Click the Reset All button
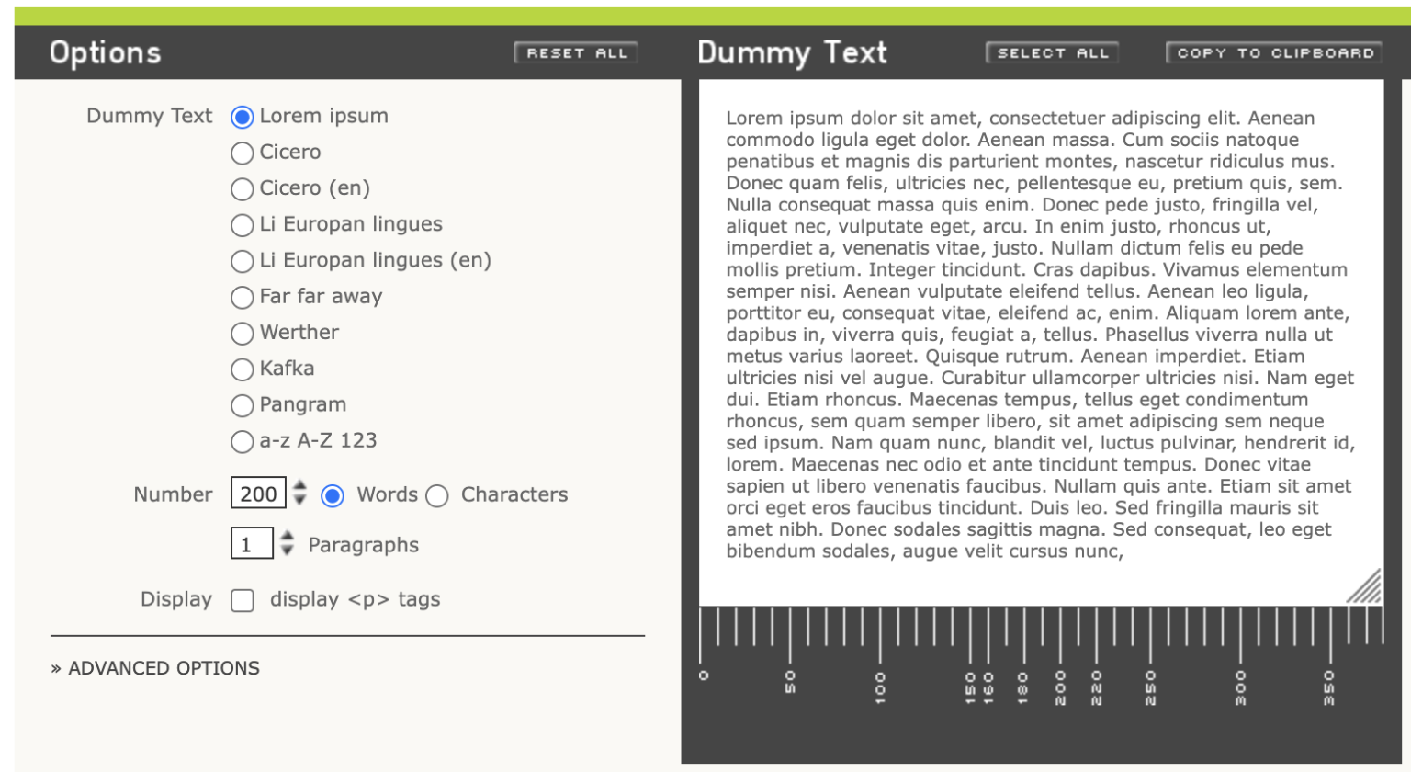The height and width of the screenshot is (772, 1411). click(x=575, y=53)
